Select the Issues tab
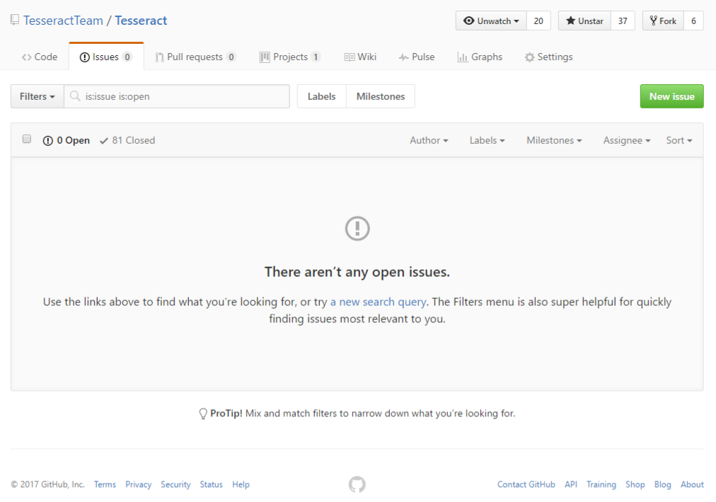This screenshot has height=502, width=716. (x=106, y=57)
